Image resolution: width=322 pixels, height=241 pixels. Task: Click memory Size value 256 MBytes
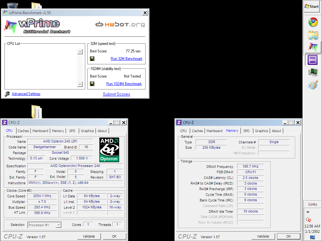tap(211, 147)
